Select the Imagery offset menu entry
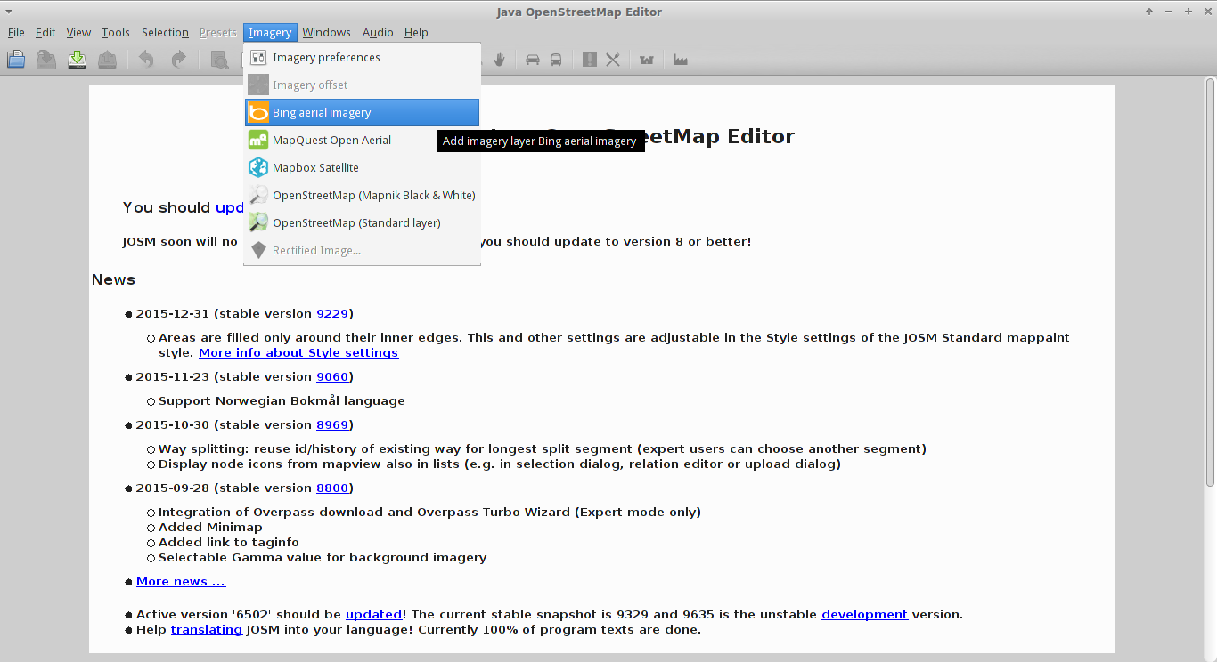 (363, 85)
